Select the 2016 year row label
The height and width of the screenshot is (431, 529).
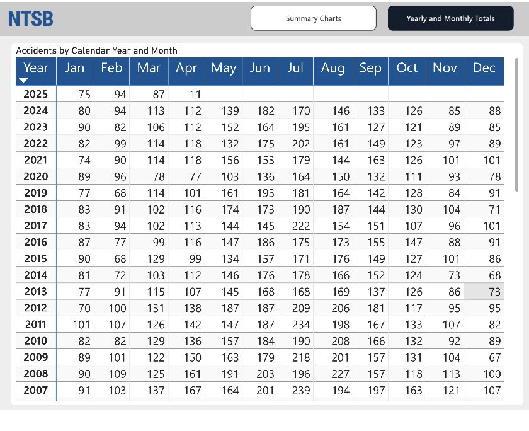(36, 242)
